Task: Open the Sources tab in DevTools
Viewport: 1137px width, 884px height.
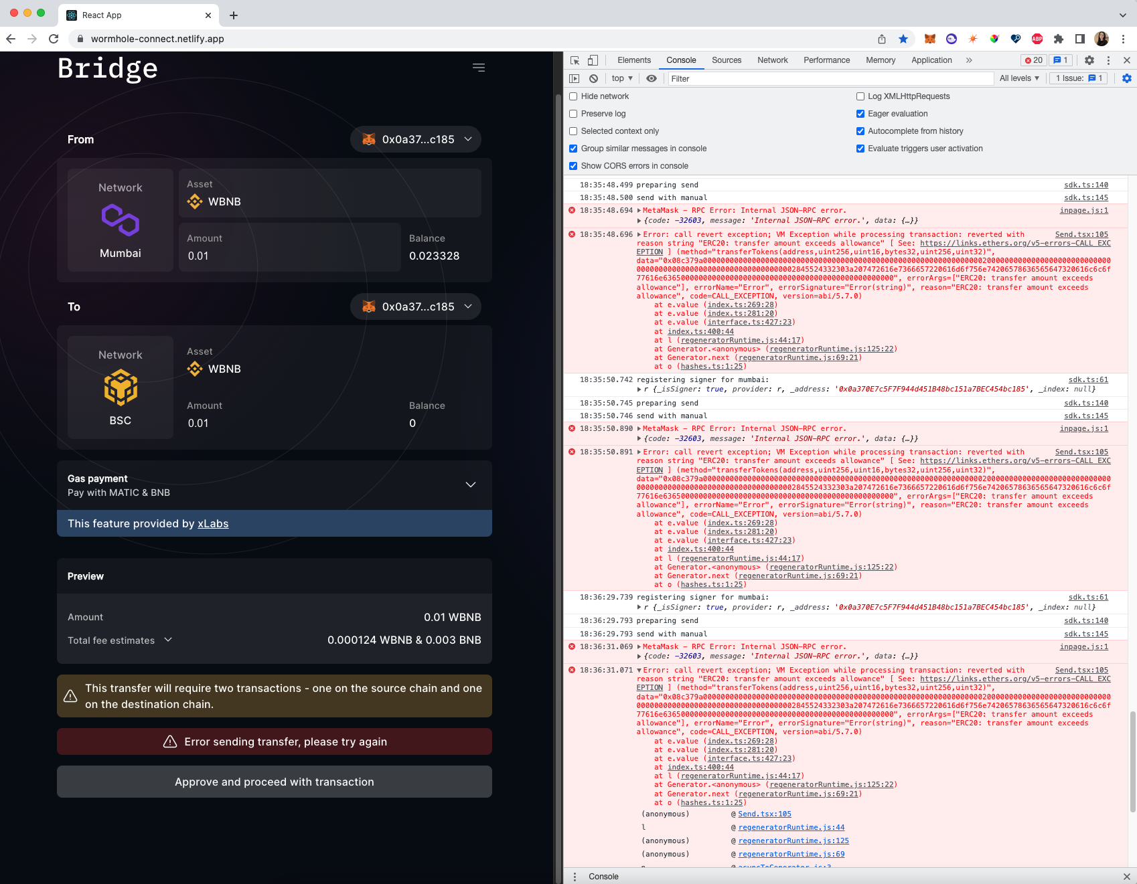Action: click(x=726, y=60)
